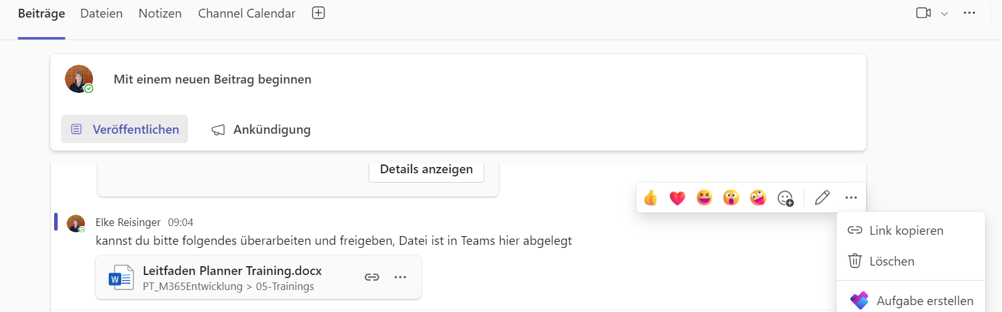
Task: Select Aufgabe erstellen menu entry
Action: pos(910,301)
